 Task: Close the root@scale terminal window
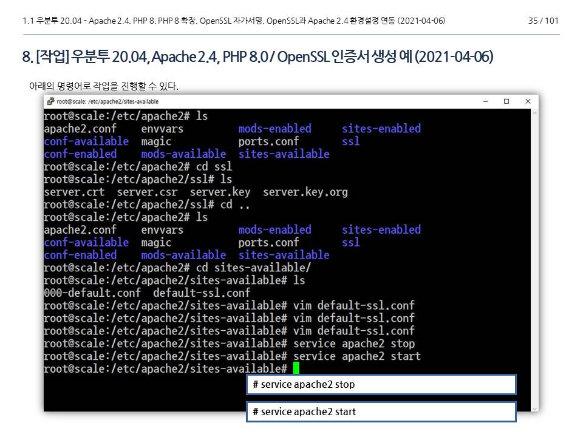tap(528, 101)
